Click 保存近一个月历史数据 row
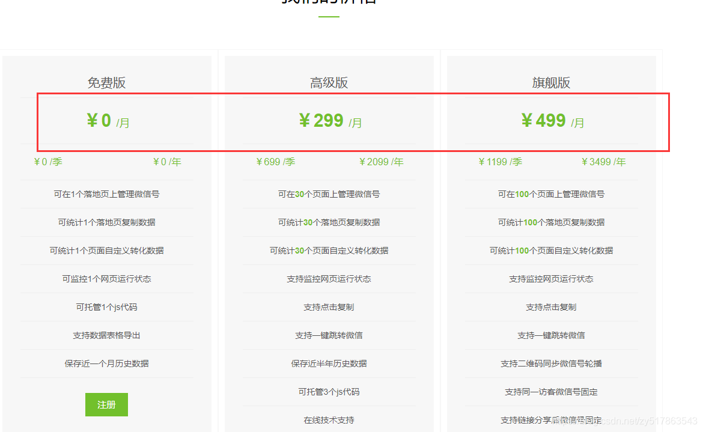This screenshot has height=432, width=703. (x=107, y=364)
